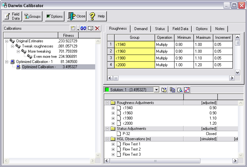
Task: Open the Field Data toolbar button
Action: pos(12,16)
